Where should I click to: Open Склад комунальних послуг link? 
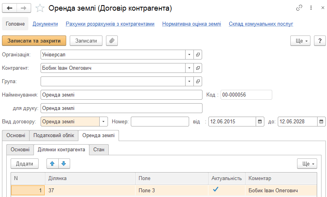261,24
